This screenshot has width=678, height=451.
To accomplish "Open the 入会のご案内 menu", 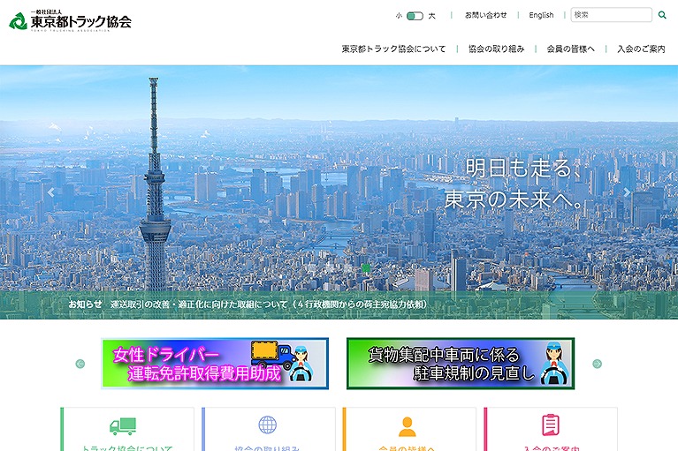I will click(x=641, y=49).
